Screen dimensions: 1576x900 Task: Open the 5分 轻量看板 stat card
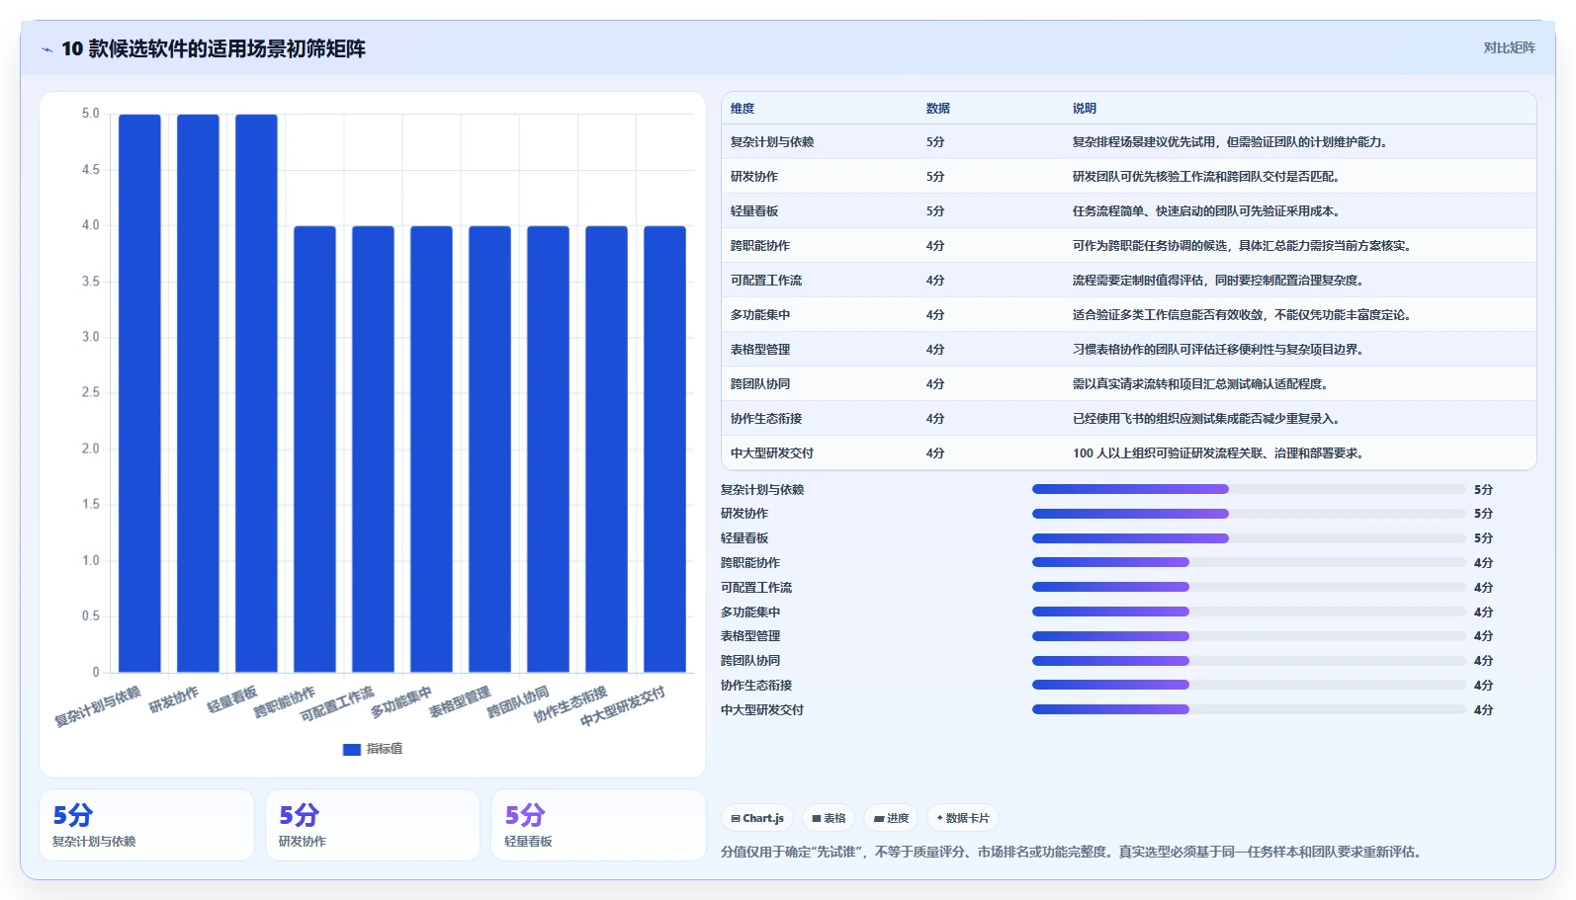pyautogui.click(x=598, y=825)
